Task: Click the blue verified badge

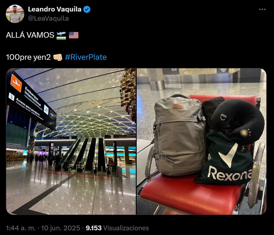Action: coord(87,9)
